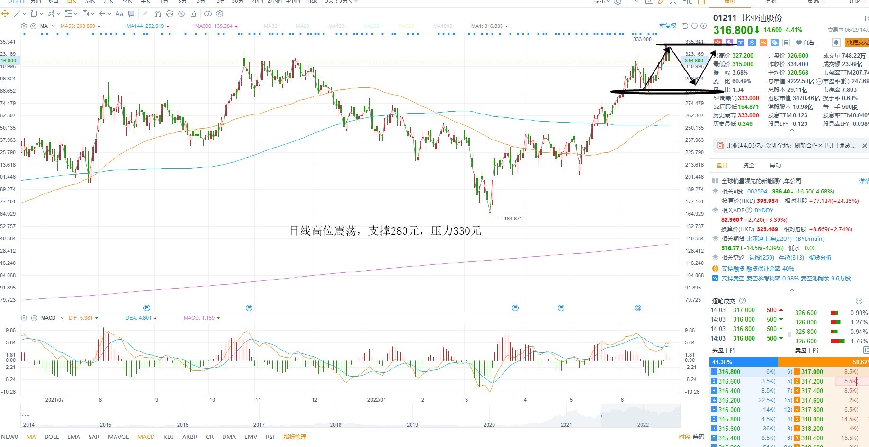The width and height of the screenshot is (869, 447).
Task: Switch to the 盘口 tab
Action: 722,165
